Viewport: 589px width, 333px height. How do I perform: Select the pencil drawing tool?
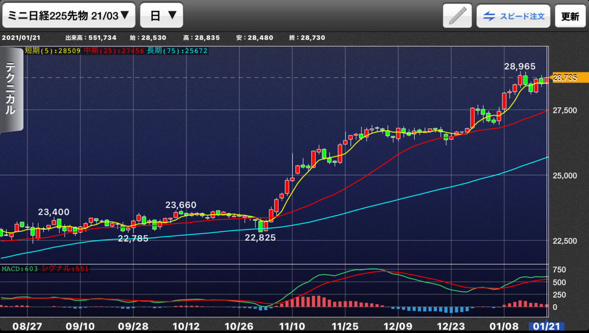(457, 15)
